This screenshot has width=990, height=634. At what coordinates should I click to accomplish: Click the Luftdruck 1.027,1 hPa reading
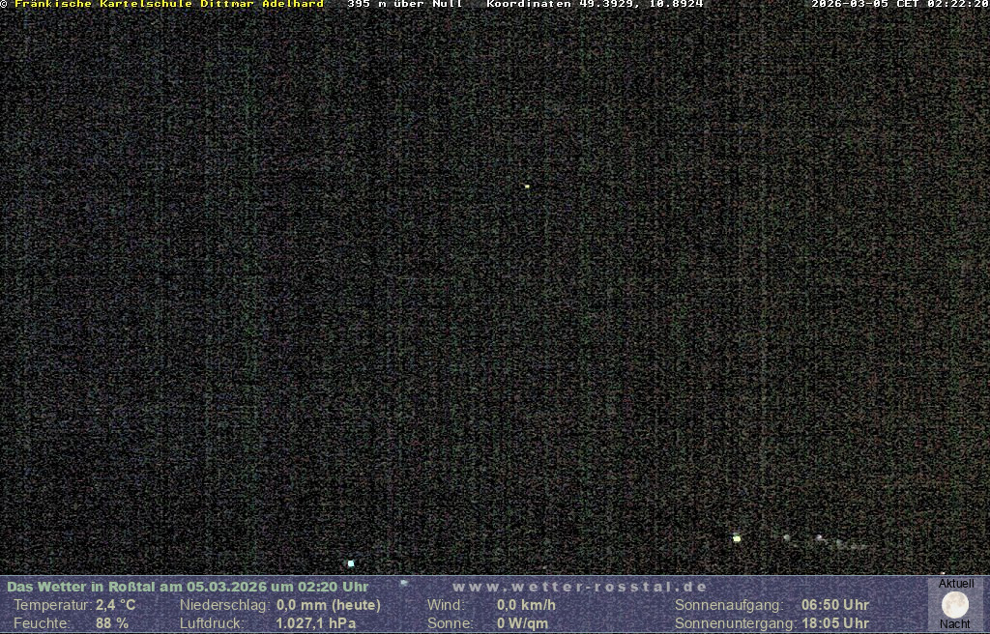coord(315,623)
